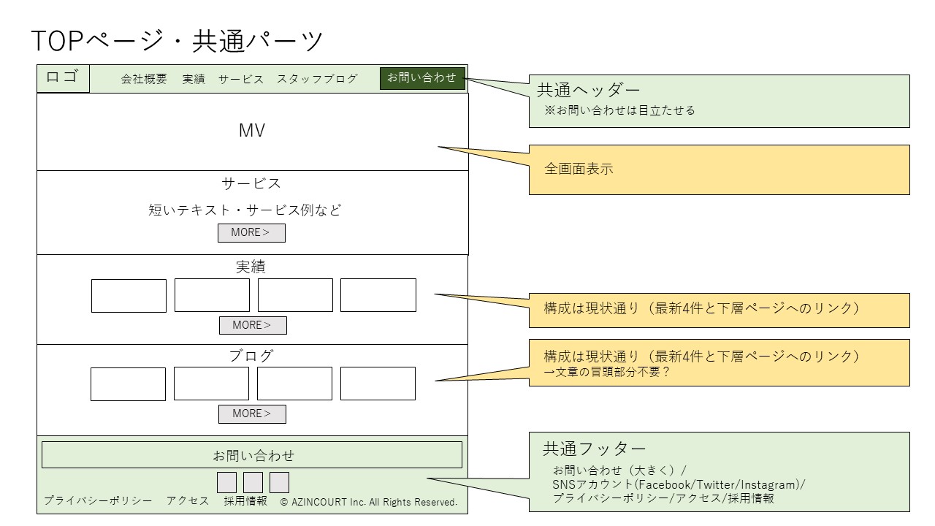Screen dimensions: 935x526
Task: Open the 実績 item in the header navigation
Action: pos(194,79)
